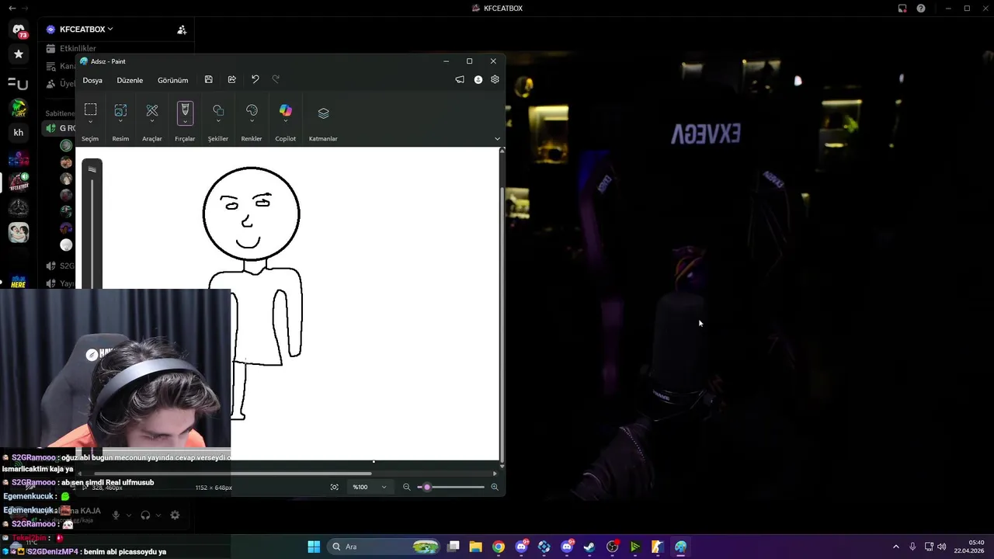994x559 pixels.
Task: Launch the Copilot feature in Paint
Action: (286, 110)
